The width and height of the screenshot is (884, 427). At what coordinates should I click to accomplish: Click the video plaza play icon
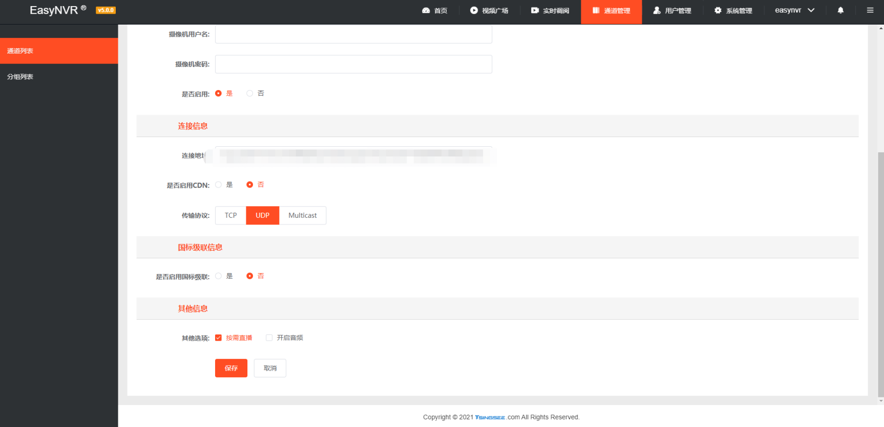pyautogui.click(x=474, y=10)
